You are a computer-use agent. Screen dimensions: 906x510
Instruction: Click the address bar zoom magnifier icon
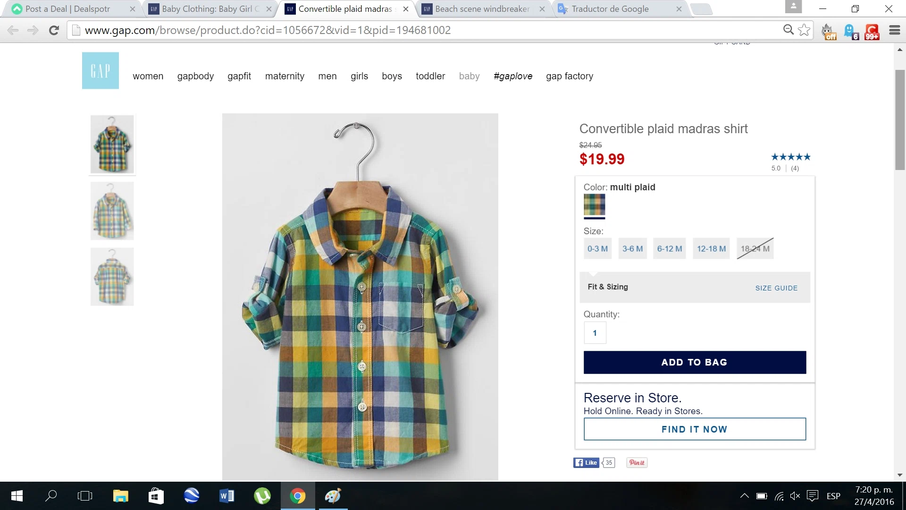coord(788,30)
